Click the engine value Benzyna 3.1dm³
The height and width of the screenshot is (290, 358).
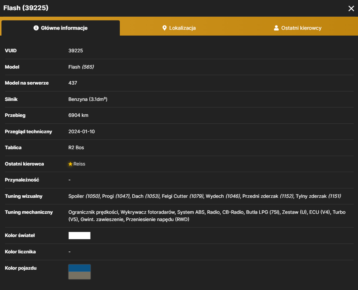coord(88,99)
